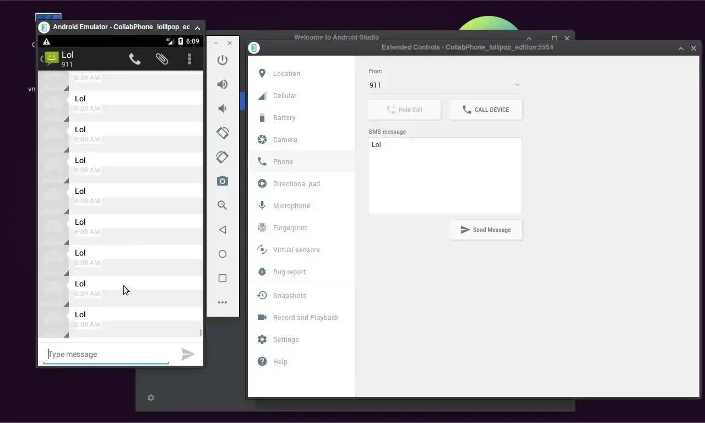The height and width of the screenshot is (423, 705).
Task: Click the gear icon in the Android Studio welcome window
Action: pos(151,398)
